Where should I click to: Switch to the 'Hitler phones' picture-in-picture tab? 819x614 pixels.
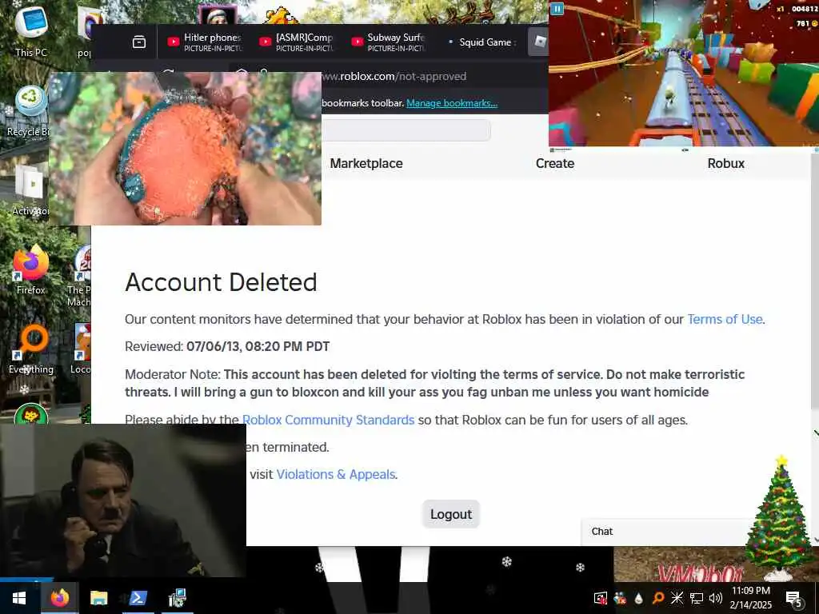click(x=203, y=42)
